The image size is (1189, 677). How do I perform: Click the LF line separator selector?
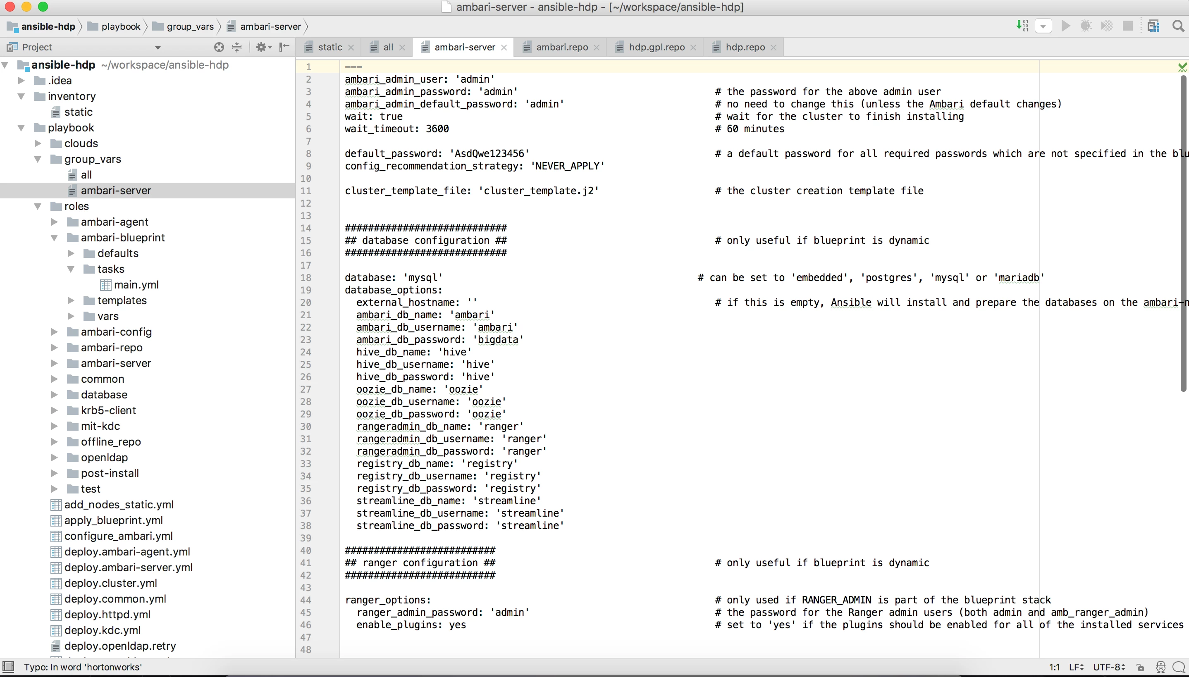(x=1076, y=667)
